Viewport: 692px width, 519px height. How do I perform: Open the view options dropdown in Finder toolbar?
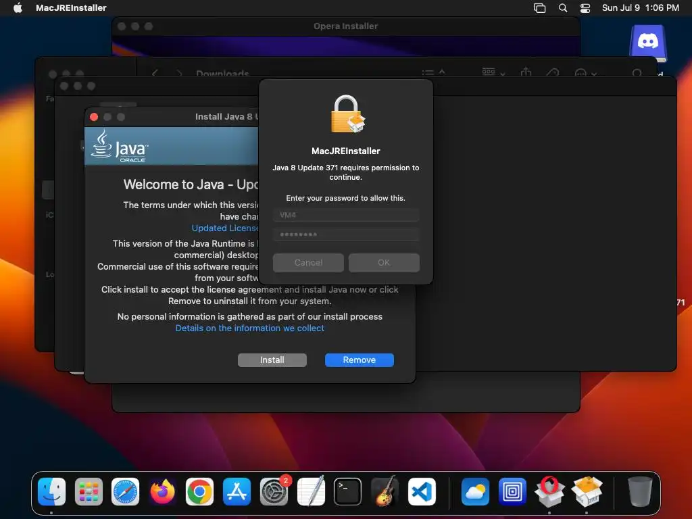(x=433, y=73)
